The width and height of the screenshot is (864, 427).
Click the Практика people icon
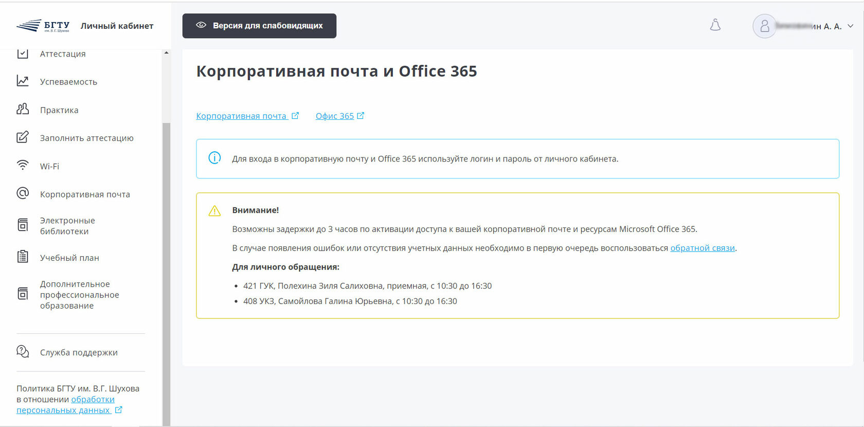click(23, 109)
